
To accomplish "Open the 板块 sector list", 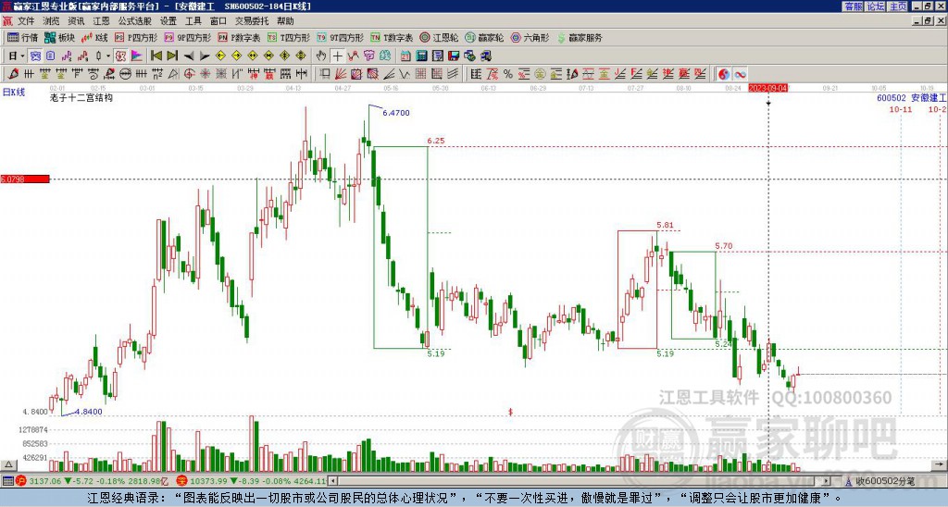I will click(x=59, y=37).
